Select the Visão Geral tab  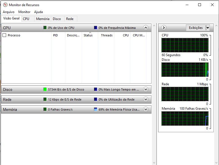(11, 18)
